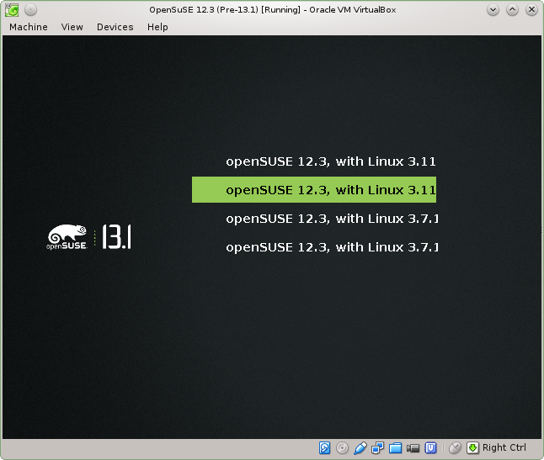The height and width of the screenshot is (460, 544).
Task: Click the Right Ctrl host key label
Action: (x=504, y=448)
